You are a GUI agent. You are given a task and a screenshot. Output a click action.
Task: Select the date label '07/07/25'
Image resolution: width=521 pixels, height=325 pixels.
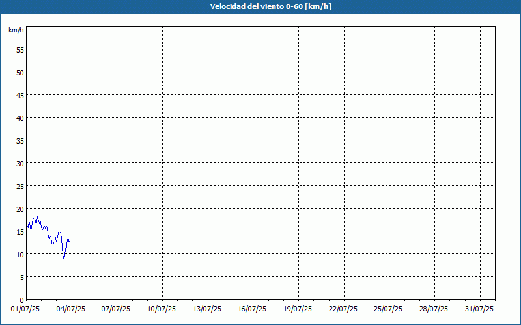pos(116,309)
